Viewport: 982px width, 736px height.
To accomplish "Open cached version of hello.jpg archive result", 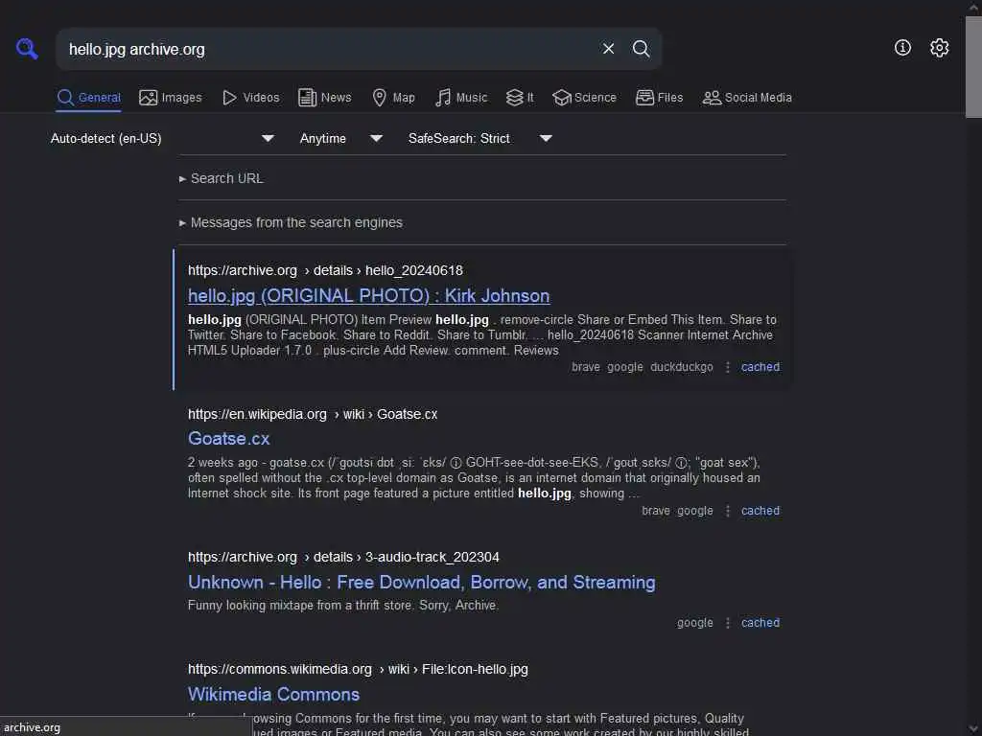I will pyautogui.click(x=760, y=367).
